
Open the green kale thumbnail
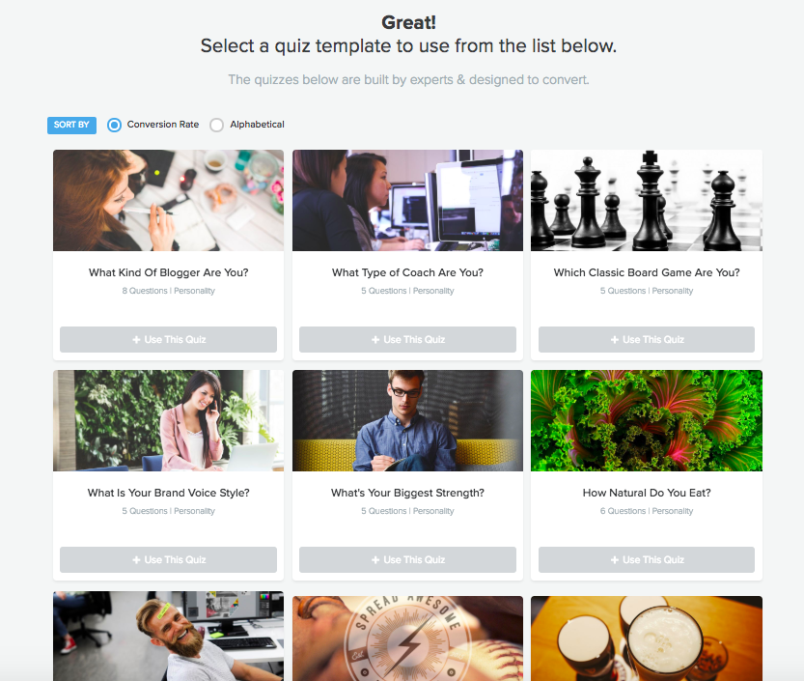647,421
